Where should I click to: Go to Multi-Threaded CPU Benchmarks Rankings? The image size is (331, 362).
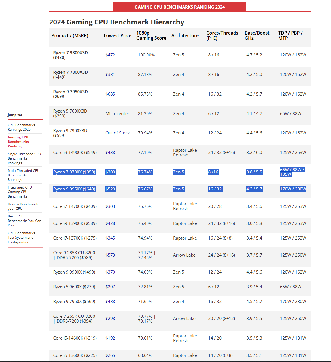[24, 175]
